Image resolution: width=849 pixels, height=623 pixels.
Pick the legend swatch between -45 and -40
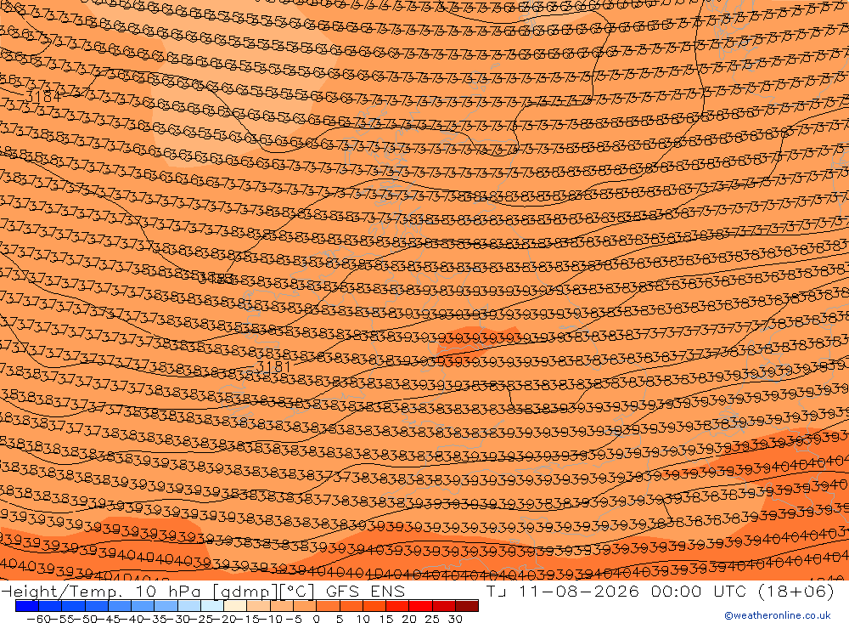click(x=119, y=606)
